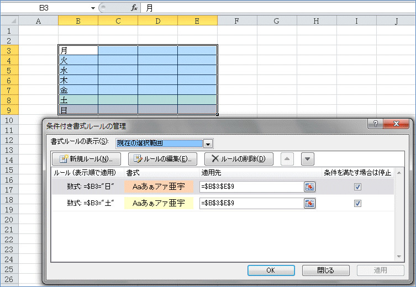The height and width of the screenshot is (287, 416).
Task: Select row header 1
Action: [9, 31]
